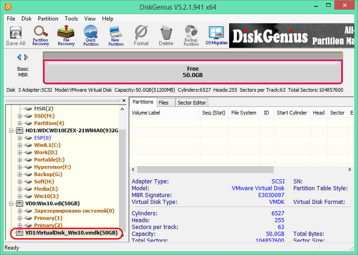Collapse the HD1:WDCWD10EZEX disk node
358x255 pixels.
(11, 130)
